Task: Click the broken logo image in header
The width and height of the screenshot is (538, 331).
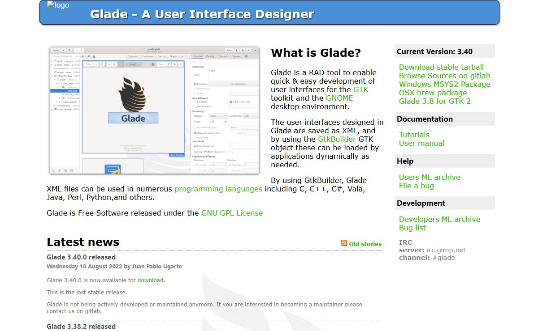Action: (x=58, y=6)
